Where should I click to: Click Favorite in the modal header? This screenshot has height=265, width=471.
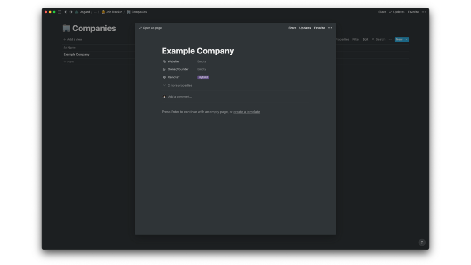coord(320,28)
